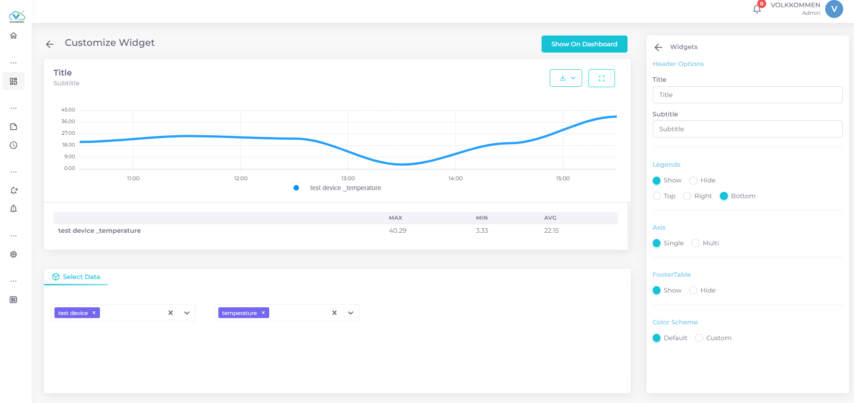Remove the temperature tag
Screen dimensions: 854x403
click(x=263, y=313)
